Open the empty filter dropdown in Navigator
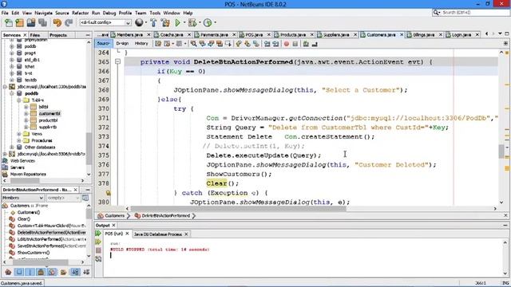This screenshot has width=511, height=287. click(63, 198)
